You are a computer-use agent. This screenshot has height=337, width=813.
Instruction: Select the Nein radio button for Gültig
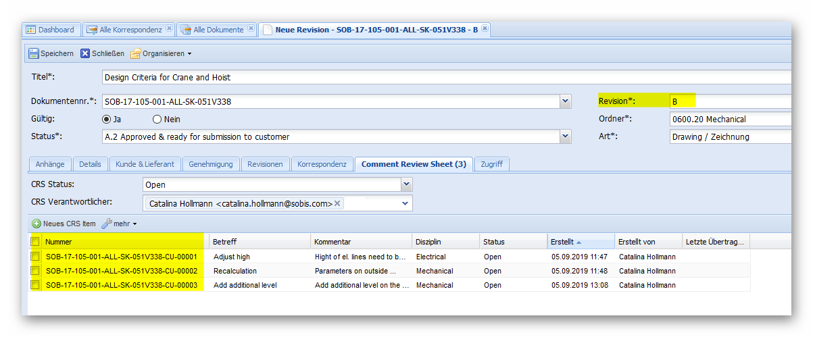pyautogui.click(x=157, y=120)
